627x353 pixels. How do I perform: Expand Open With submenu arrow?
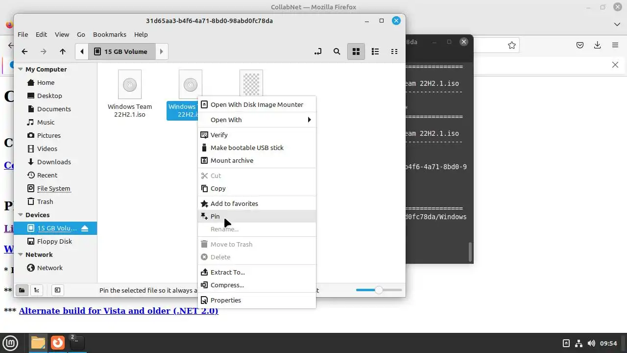[x=309, y=120]
